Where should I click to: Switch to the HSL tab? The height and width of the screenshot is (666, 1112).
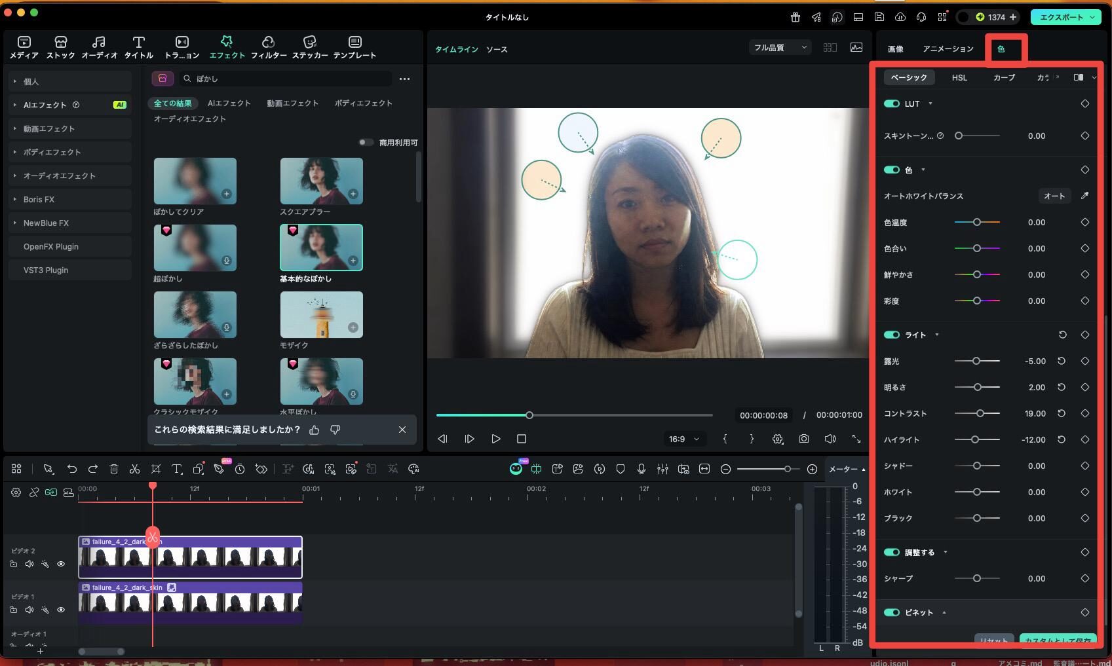pyautogui.click(x=959, y=77)
